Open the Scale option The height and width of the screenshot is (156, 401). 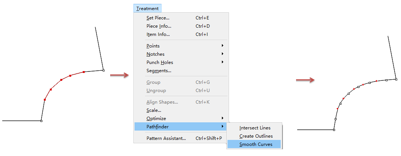tap(154, 110)
